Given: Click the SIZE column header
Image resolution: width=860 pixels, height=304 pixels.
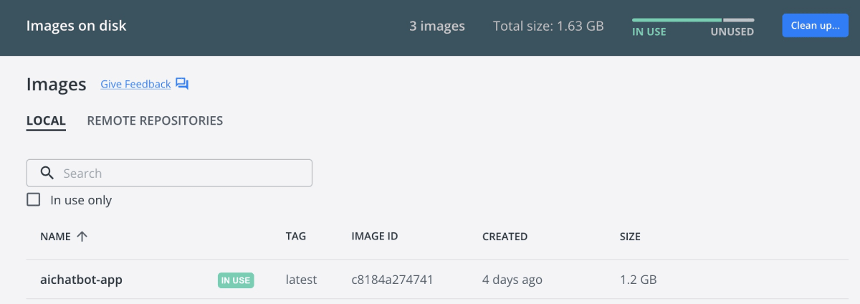Looking at the screenshot, I should point(630,237).
